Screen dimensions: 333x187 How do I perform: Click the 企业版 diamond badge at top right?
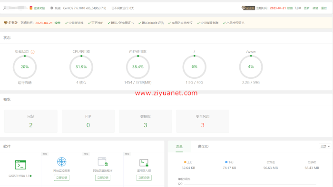[x=248, y=8]
